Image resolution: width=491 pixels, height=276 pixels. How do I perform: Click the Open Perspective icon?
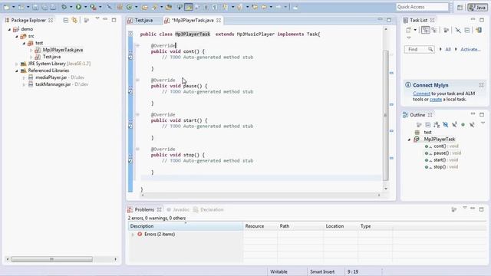pyautogui.click(x=460, y=7)
